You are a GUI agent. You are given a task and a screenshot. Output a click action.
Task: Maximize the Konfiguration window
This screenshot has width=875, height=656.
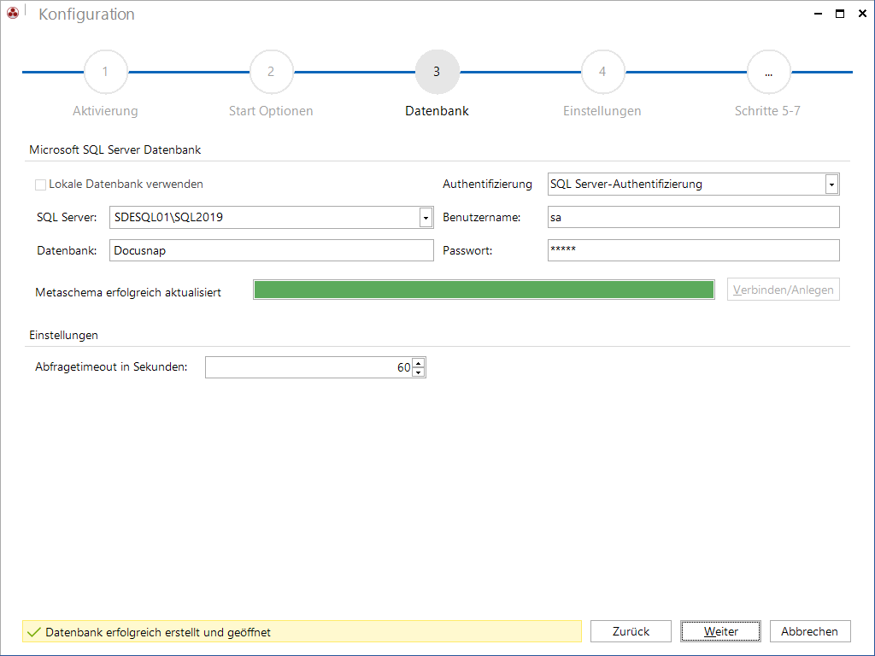tap(840, 14)
